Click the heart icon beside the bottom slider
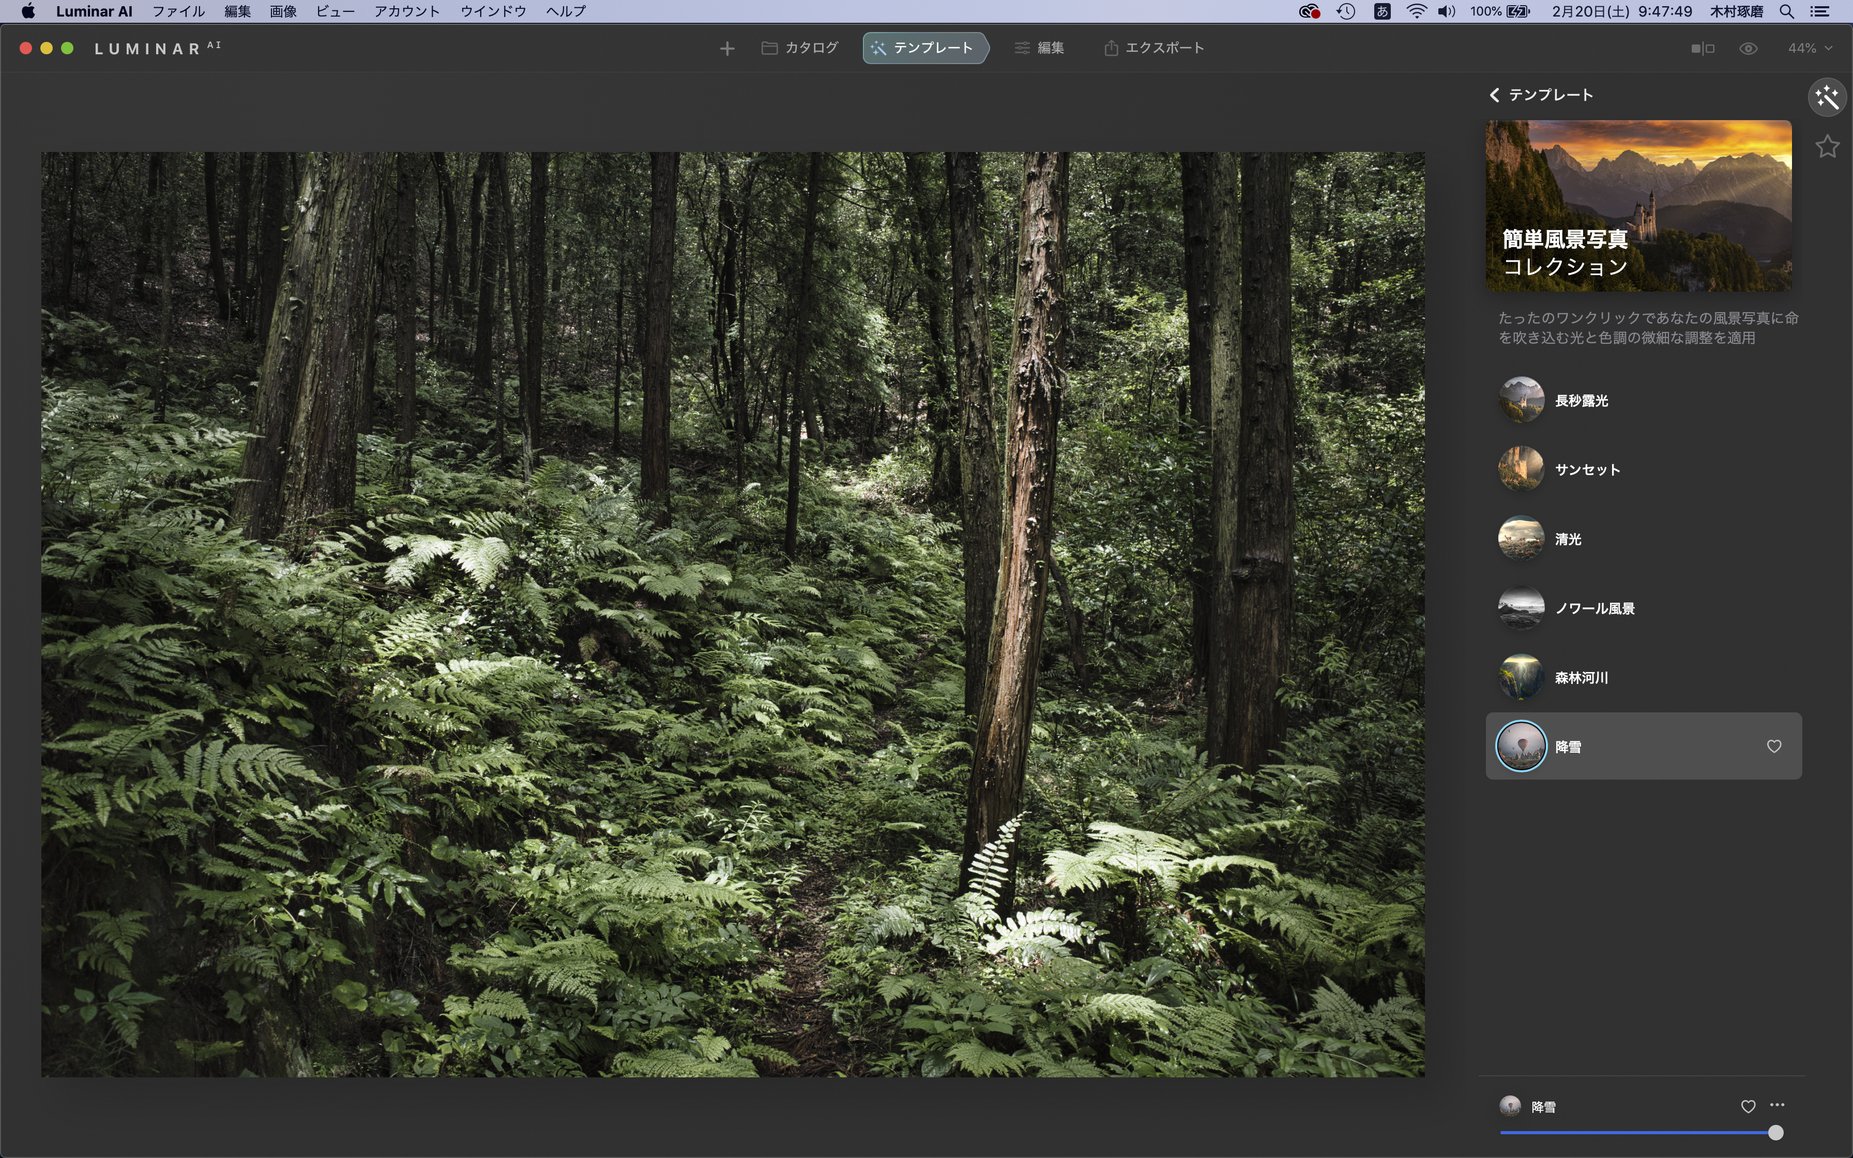The height and width of the screenshot is (1158, 1853). [1748, 1106]
